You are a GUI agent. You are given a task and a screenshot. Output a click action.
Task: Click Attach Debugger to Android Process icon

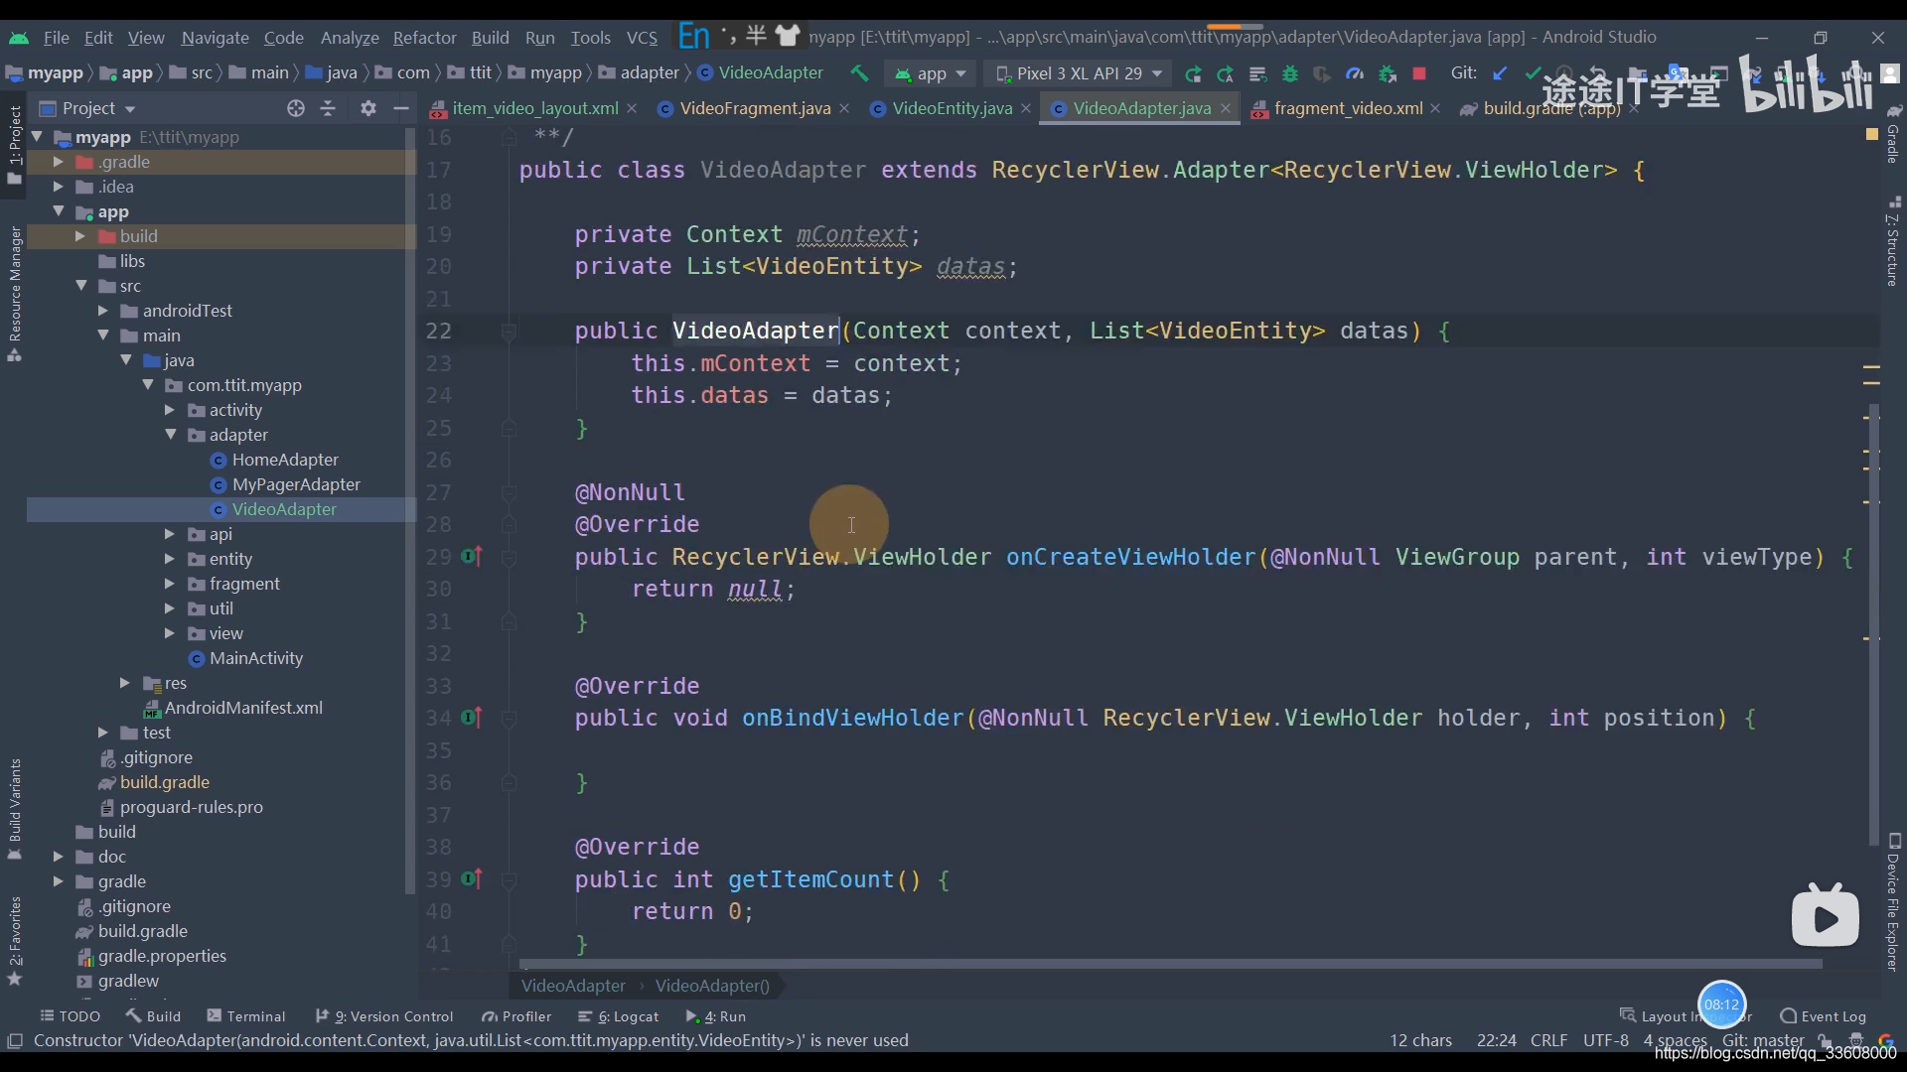(x=1388, y=73)
